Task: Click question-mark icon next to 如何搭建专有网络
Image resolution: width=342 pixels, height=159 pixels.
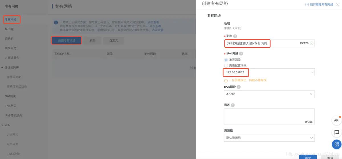Action: tap(307, 5)
